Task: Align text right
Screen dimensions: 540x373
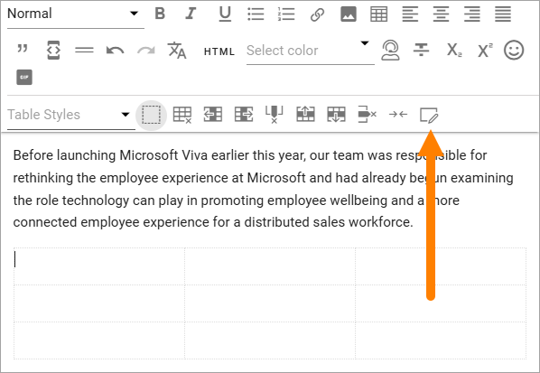Action: (471, 14)
